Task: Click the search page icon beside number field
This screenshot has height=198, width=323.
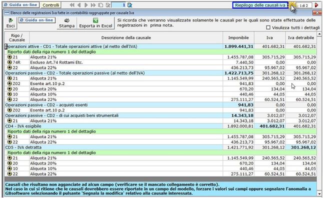Action: pyautogui.click(x=129, y=5)
